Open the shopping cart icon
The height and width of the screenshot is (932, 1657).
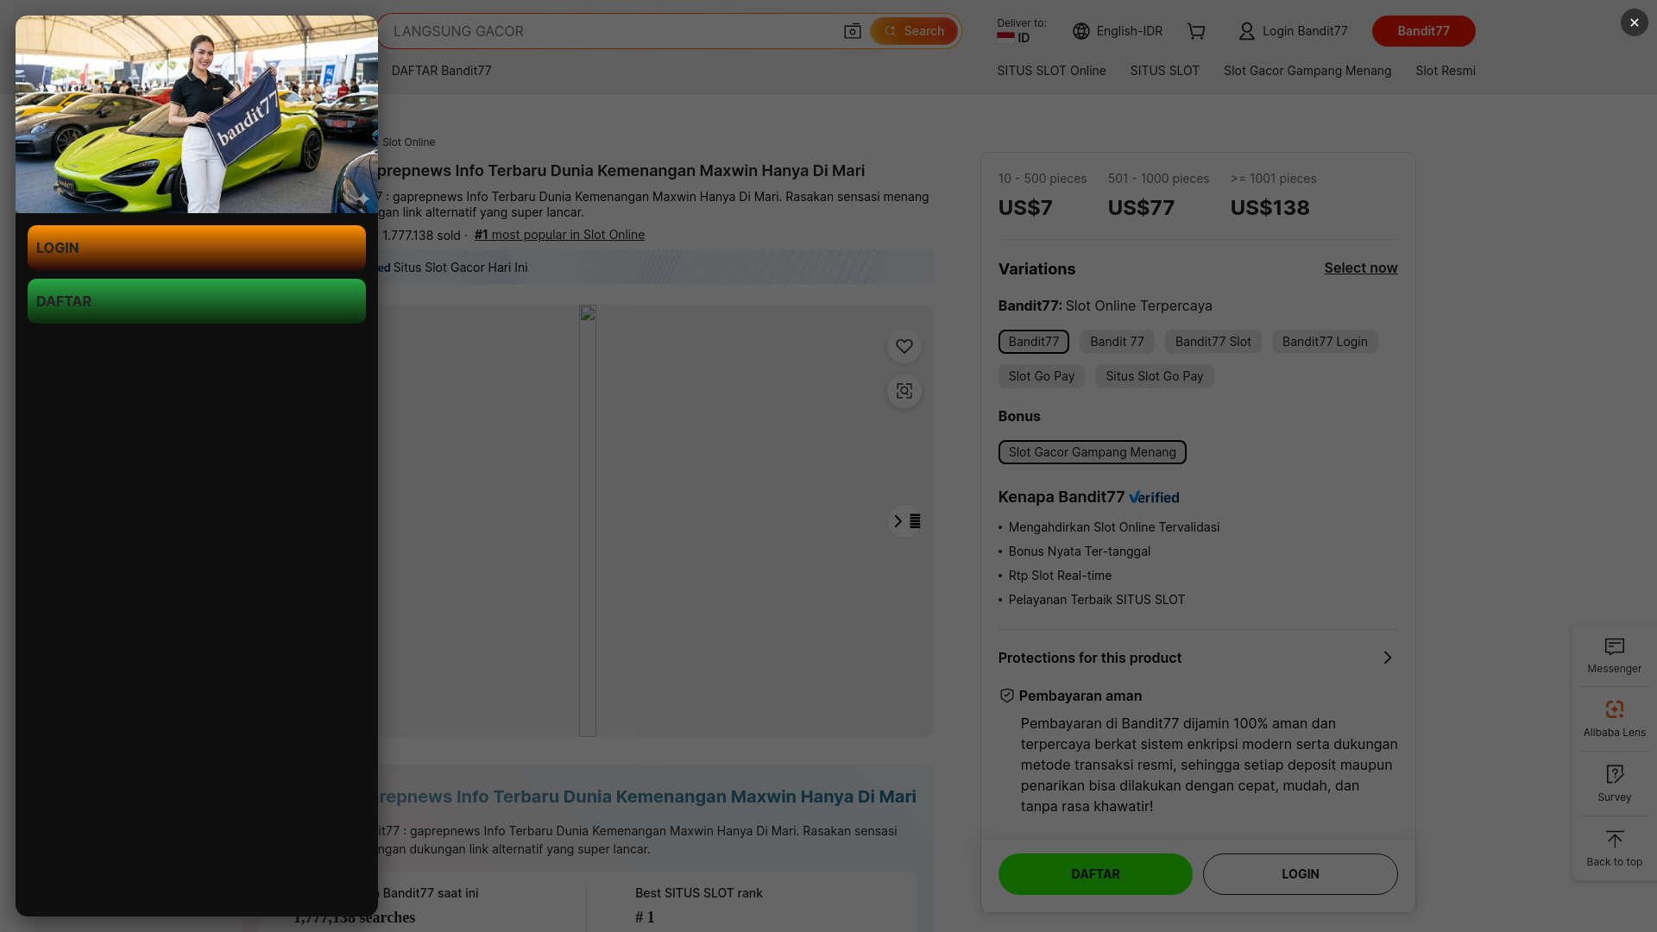pyautogui.click(x=1196, y=31)
